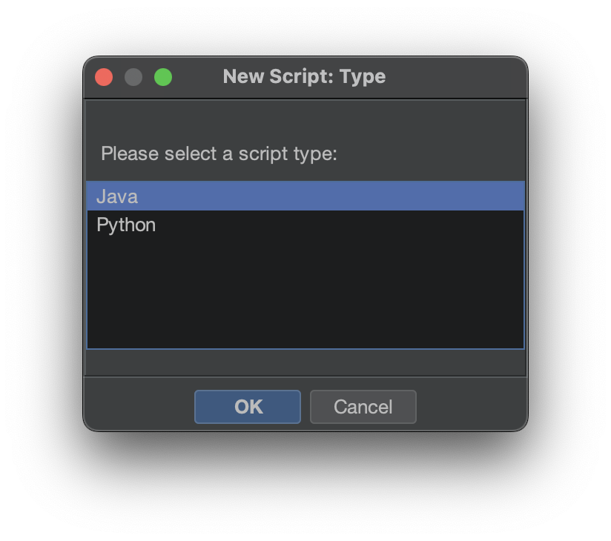Click the blue OK button
611x541 pixels.
[x=248, y=407]
